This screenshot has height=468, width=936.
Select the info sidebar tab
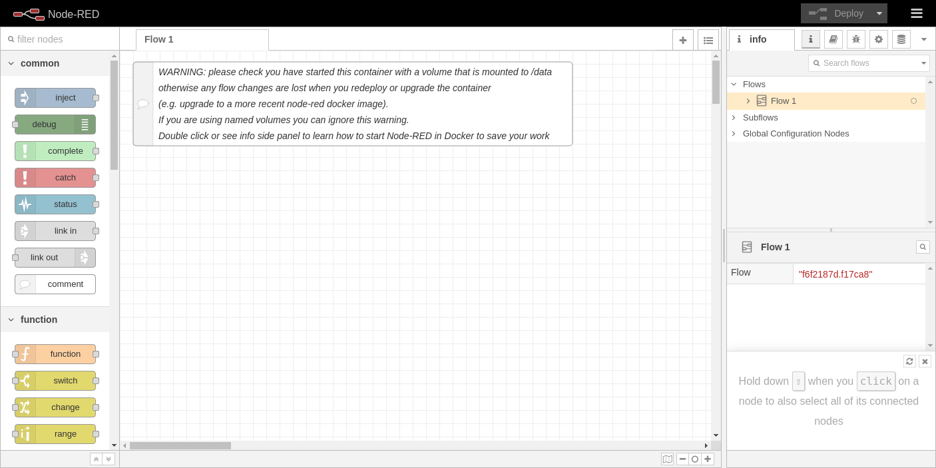[x=762, y=40]
